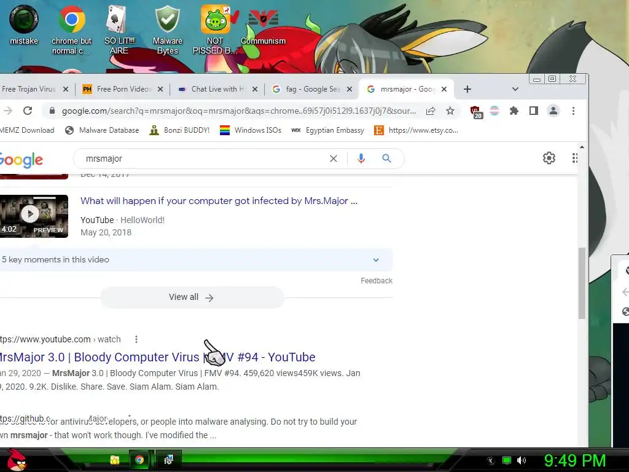
Task: Open the volume speaker tray icon
Action: coord(521,460)
